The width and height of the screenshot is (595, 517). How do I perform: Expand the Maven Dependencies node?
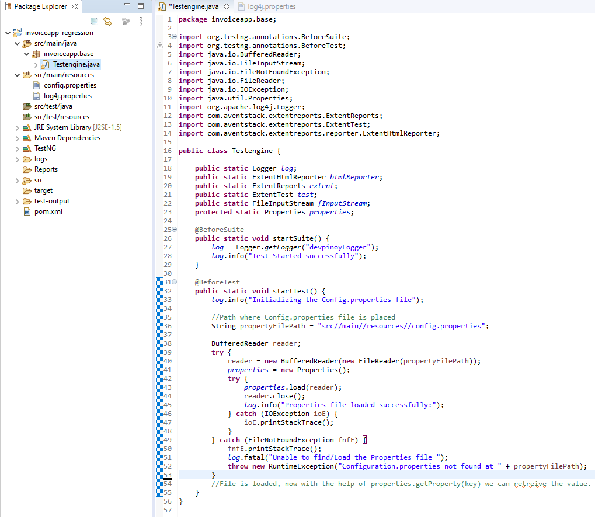pyautogui.click(x=17, y=138)
